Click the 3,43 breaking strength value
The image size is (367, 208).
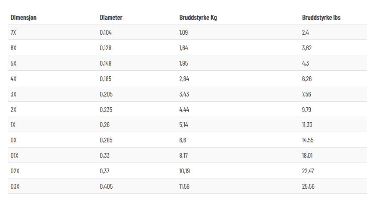coord(184,94)
